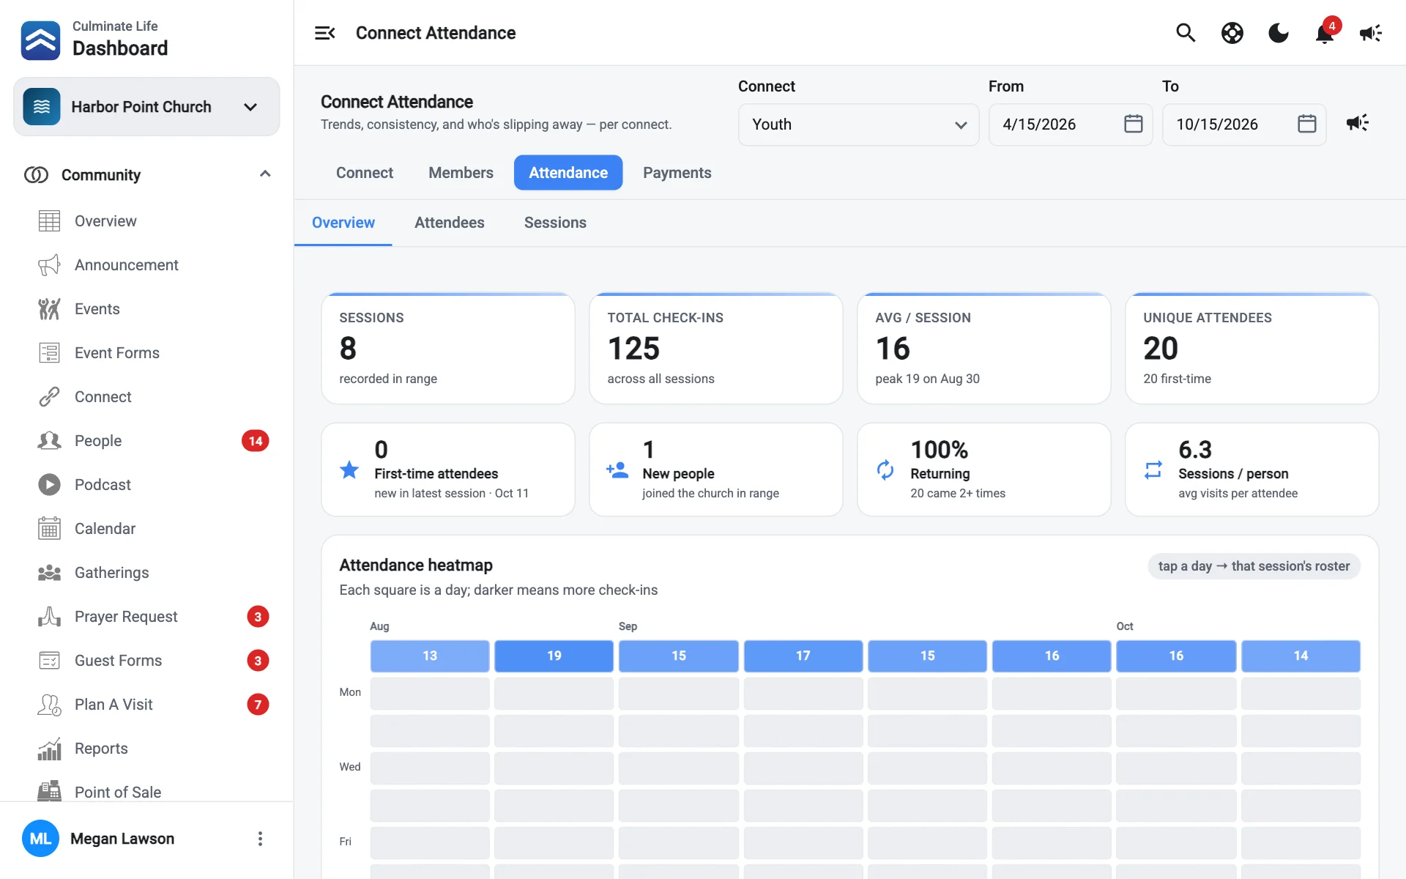
Task: Select the Attendance tab
Action: click(x=568, y=173)
